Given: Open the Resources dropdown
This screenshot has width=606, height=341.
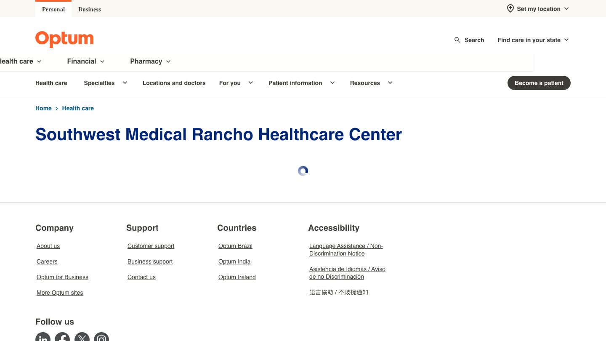Looking at the screenshot, I should pos(371,83).
